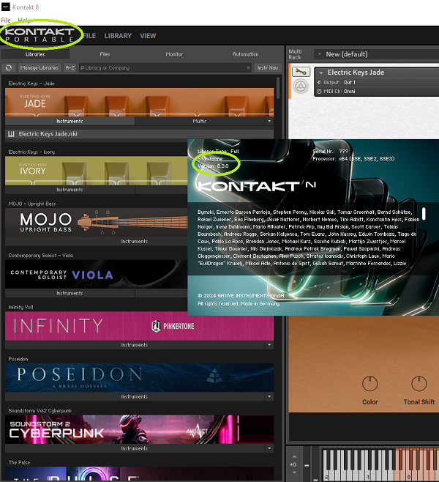Expand the Soundstorm Cyberpunk library options arrow
Image resolution: width=439 pixels, height=482 pixels.
pos(269,448)
